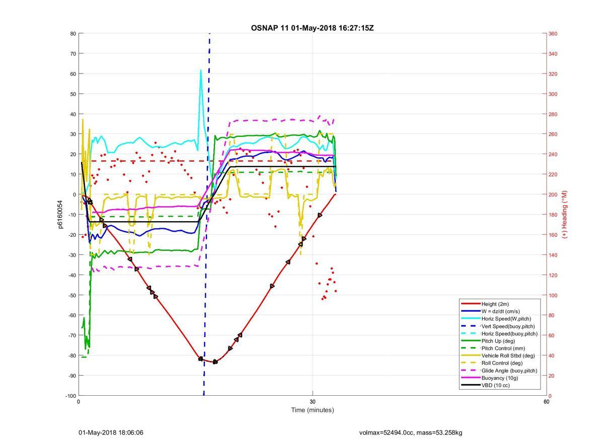Select the right axis label "(+) Heading (°M)"
The width and height of the screenshot is (604, 445).
pos(565,214)
